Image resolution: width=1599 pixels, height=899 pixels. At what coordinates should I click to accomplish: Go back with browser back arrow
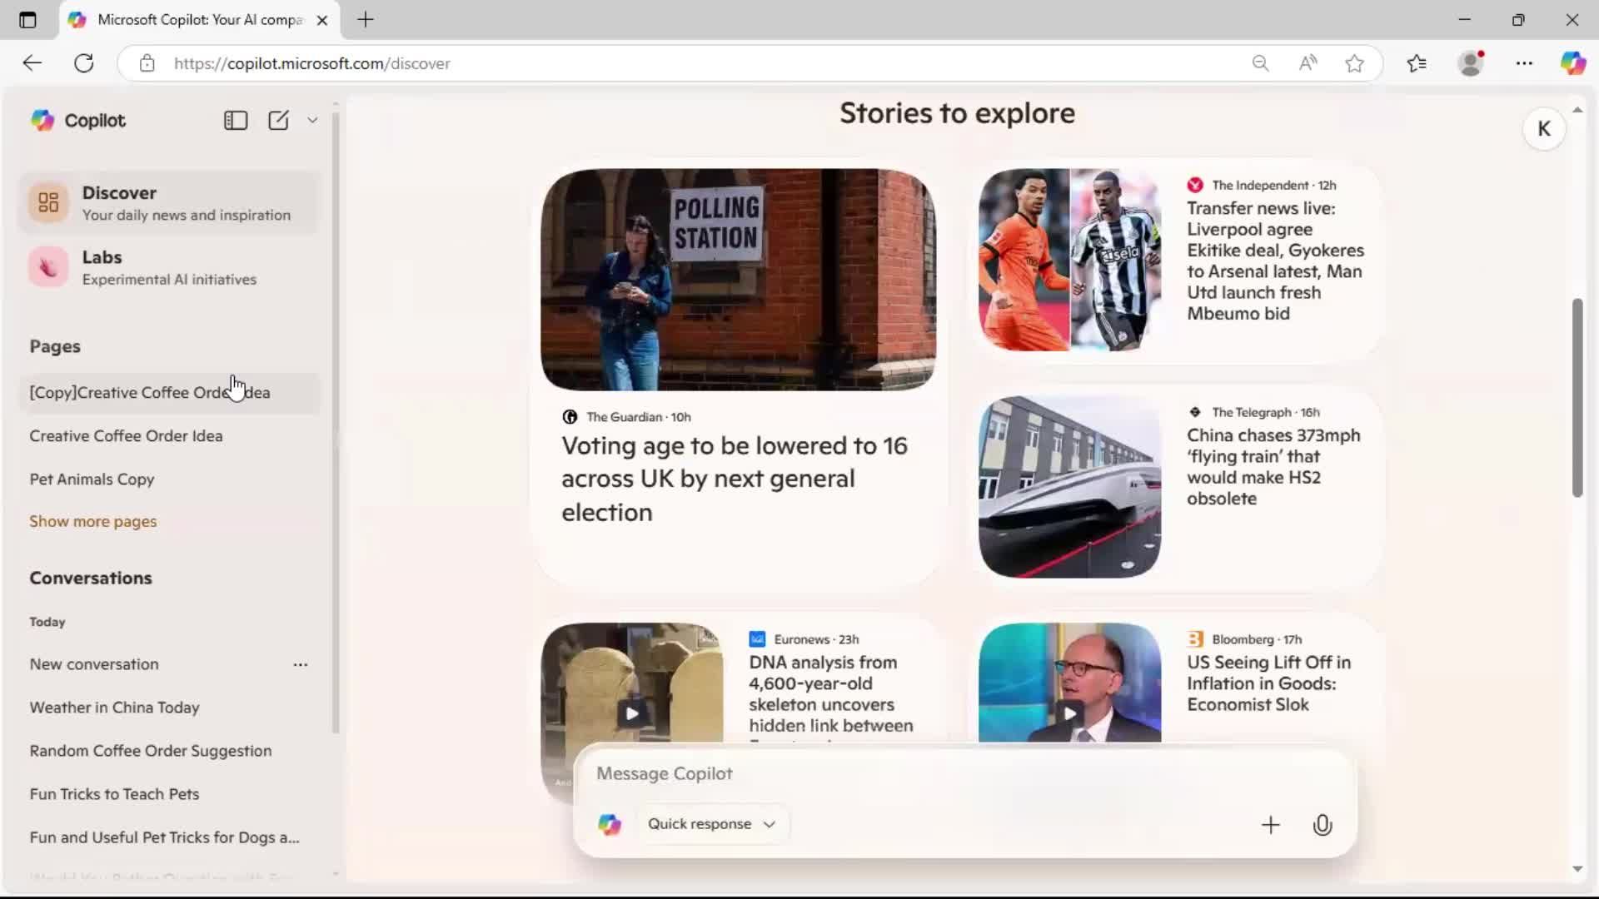32,63
